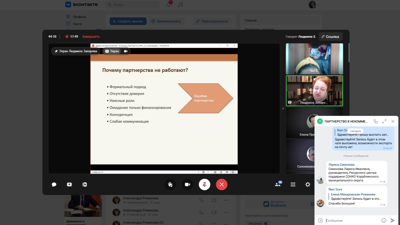Open the music note icon
The image size is (400, 225).
[180, 4]
